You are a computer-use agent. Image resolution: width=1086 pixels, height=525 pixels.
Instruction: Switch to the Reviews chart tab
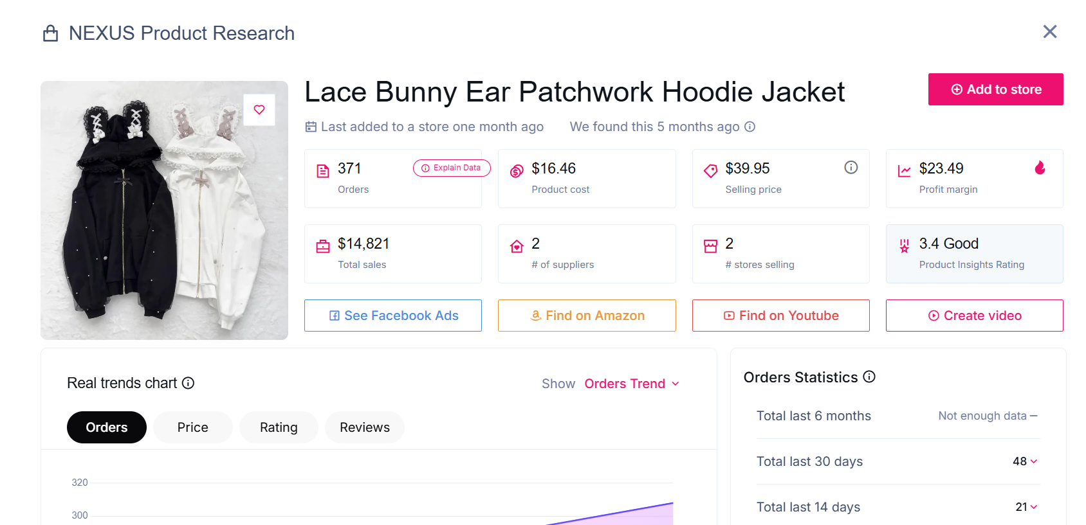pyautogui.click(x=365, y=427)
